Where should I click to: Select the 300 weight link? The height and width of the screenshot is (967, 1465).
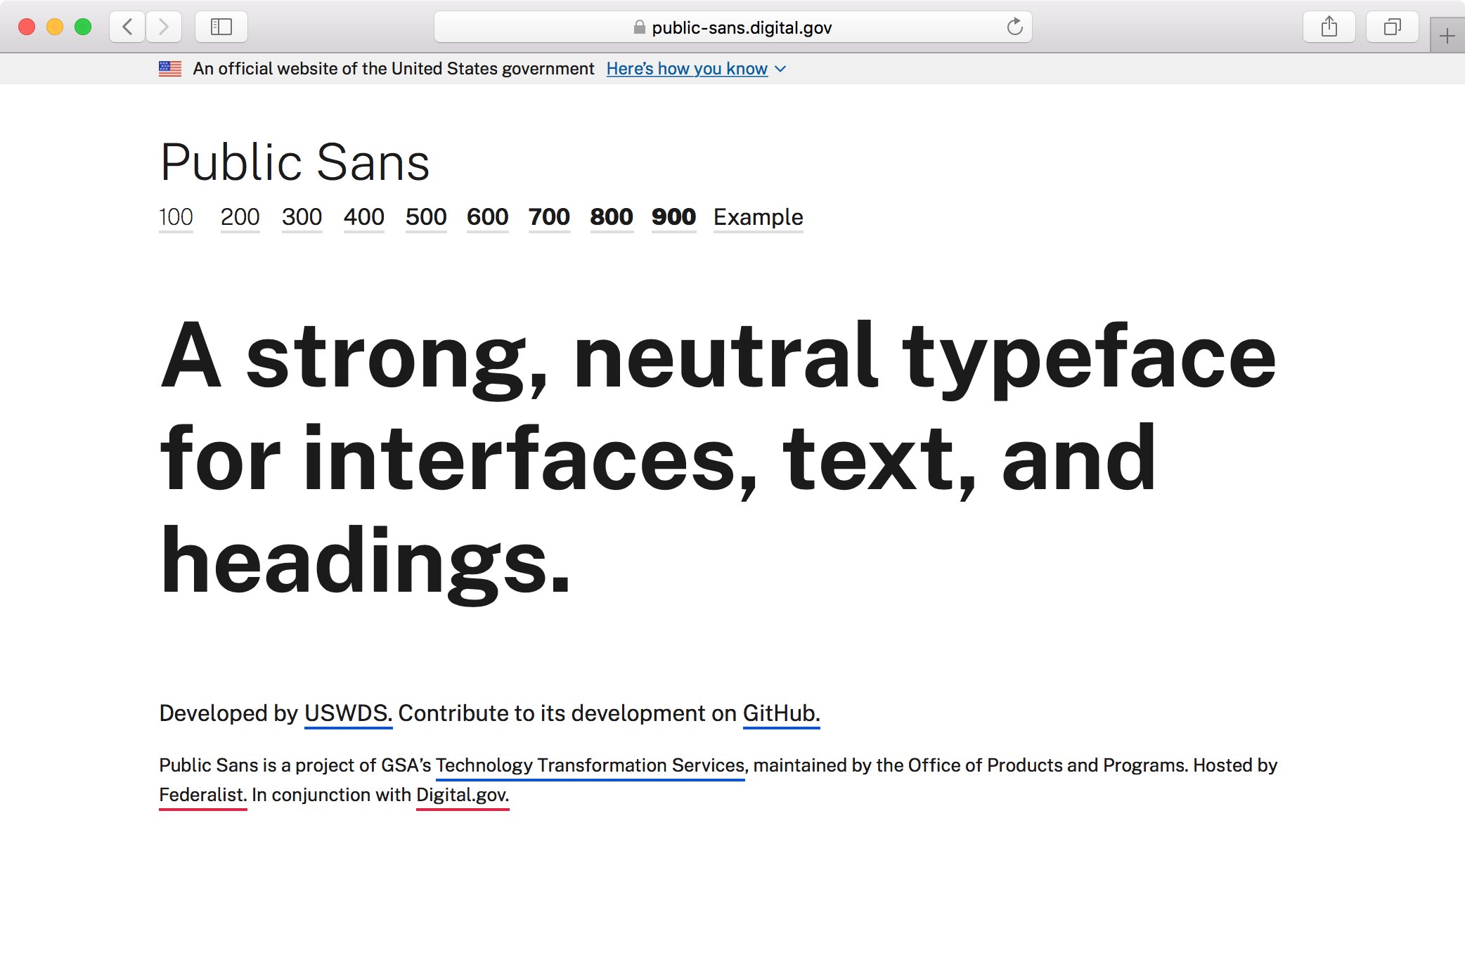[x=302, y=217]
